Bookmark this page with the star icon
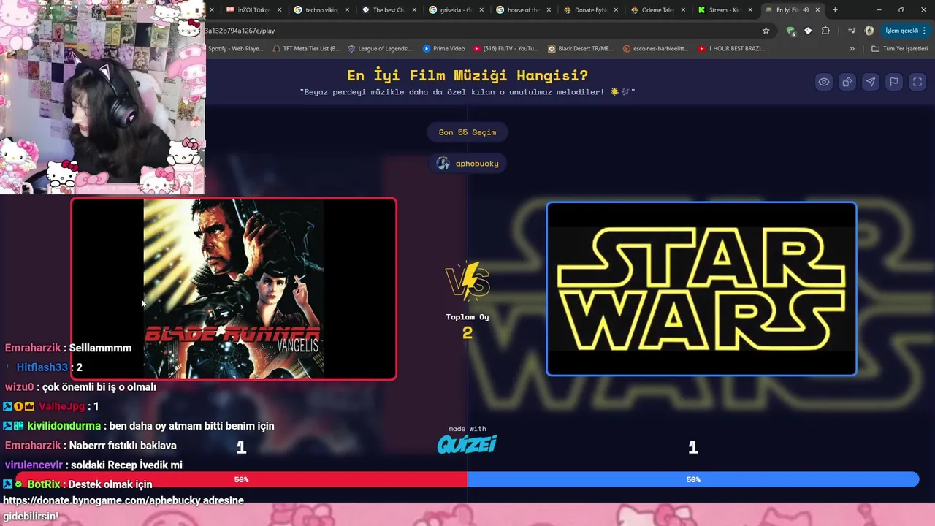This screenshot has width=935, height=526. 766,31
